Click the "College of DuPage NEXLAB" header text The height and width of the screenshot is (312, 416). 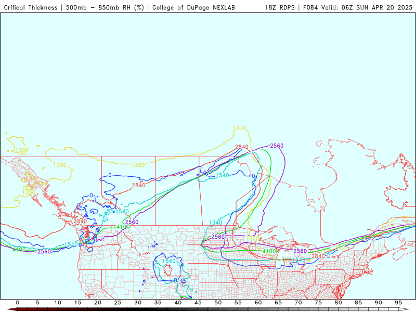[x=193, y=8]
